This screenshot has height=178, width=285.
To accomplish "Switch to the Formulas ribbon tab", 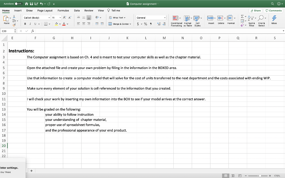I will 63,10.
